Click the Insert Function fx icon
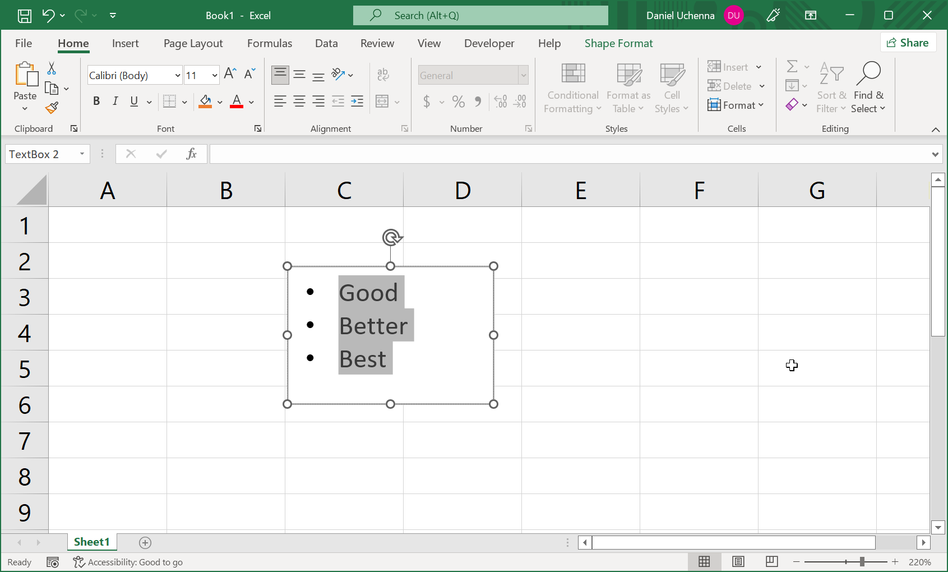948x572 pixels. [x=191, y=154]
